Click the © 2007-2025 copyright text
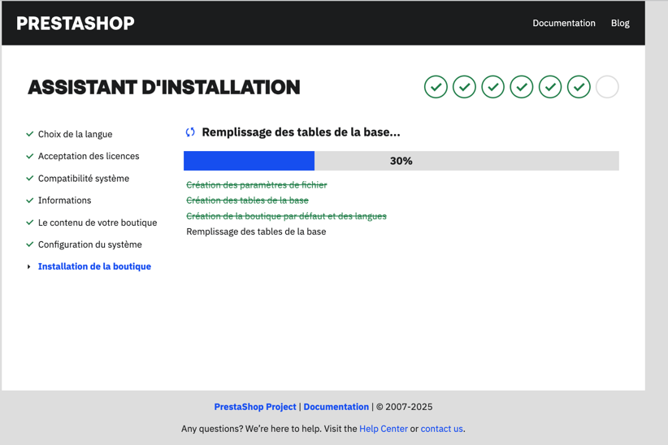Viewport: 668px width, 445px height. [404, 407]
